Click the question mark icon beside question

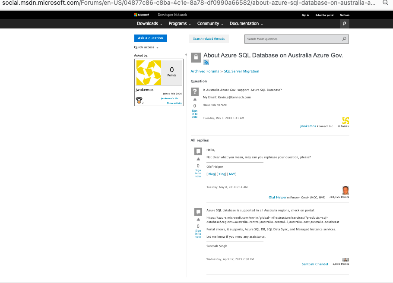pyautogui.click(x=195, y=91)
